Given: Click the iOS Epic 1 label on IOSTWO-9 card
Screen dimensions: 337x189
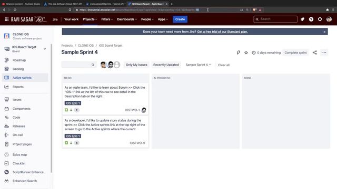Looking at the screenshot, I should point(73,136).
